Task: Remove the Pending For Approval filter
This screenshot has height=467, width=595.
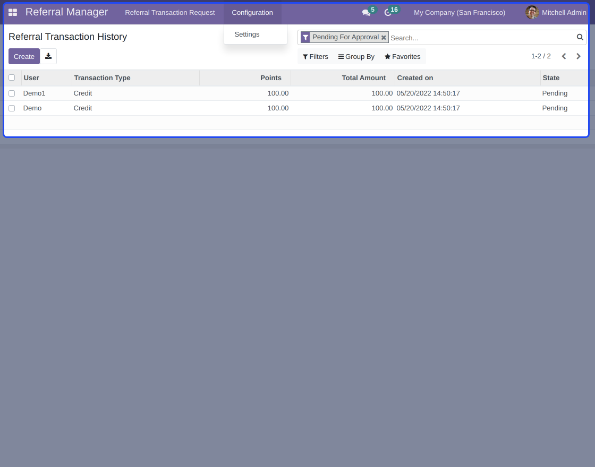Action: (384, 38)
